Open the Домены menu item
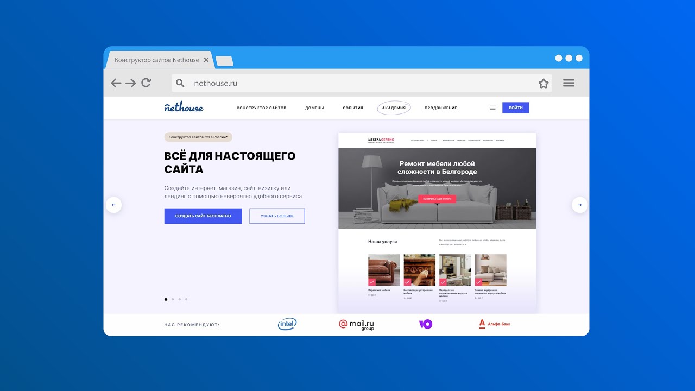The image size is (695, 391). tap(314, 108)
